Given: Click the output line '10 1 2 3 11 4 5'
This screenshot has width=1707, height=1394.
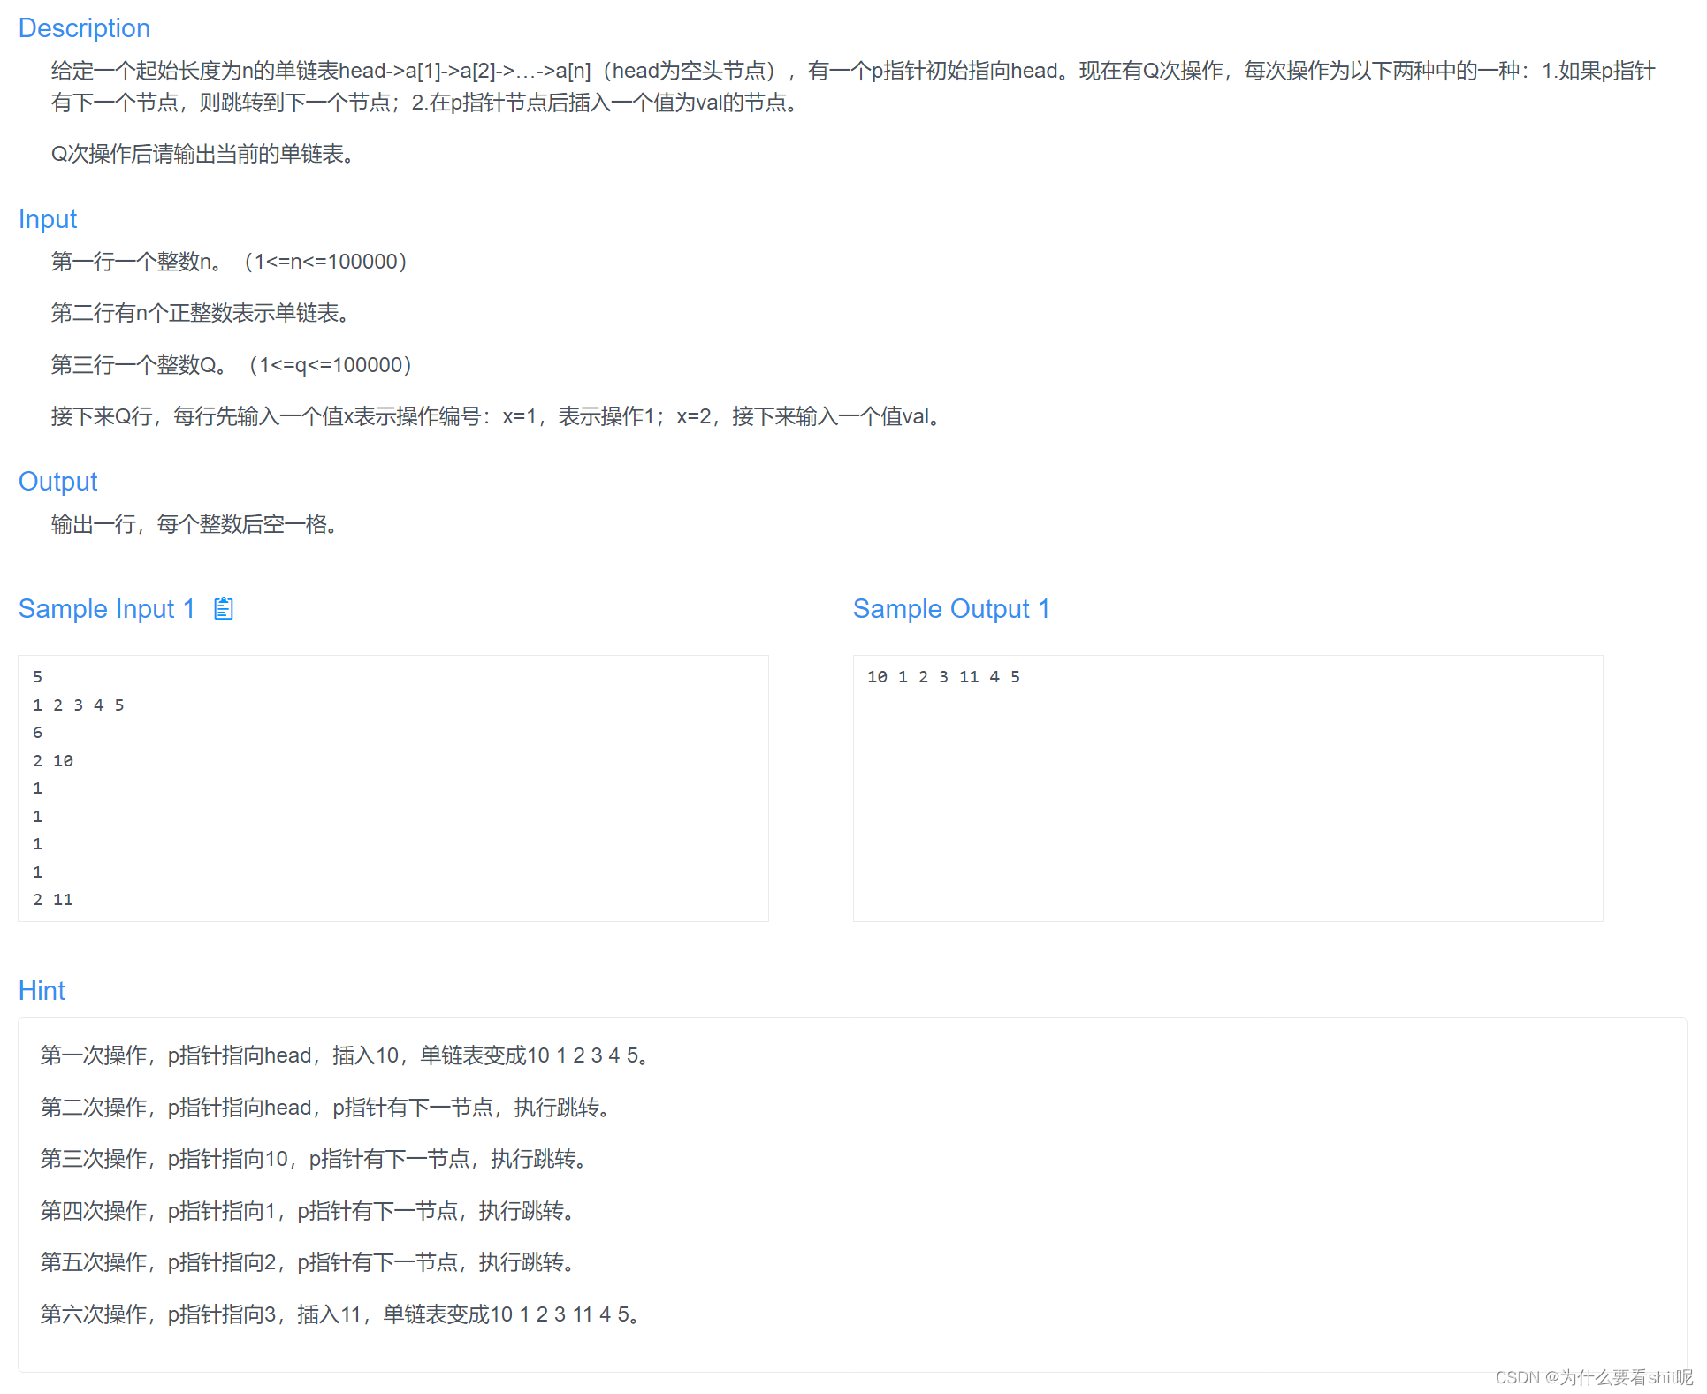Looking at the screenshot, I should [x=944, y=676].
